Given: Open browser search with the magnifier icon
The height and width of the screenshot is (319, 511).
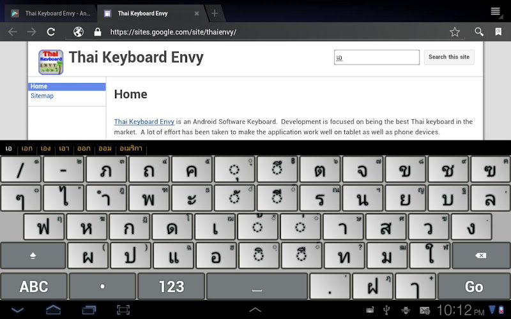Looking at the screenshot, I should click(x=478, y=31).
